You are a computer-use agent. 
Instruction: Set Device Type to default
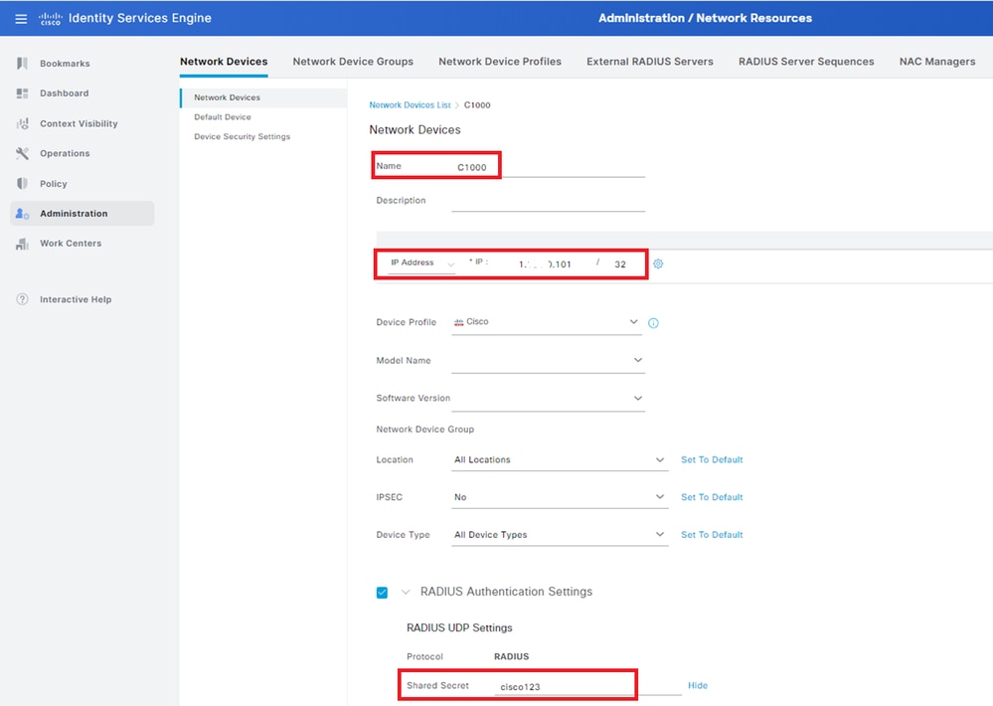[712, 535]
